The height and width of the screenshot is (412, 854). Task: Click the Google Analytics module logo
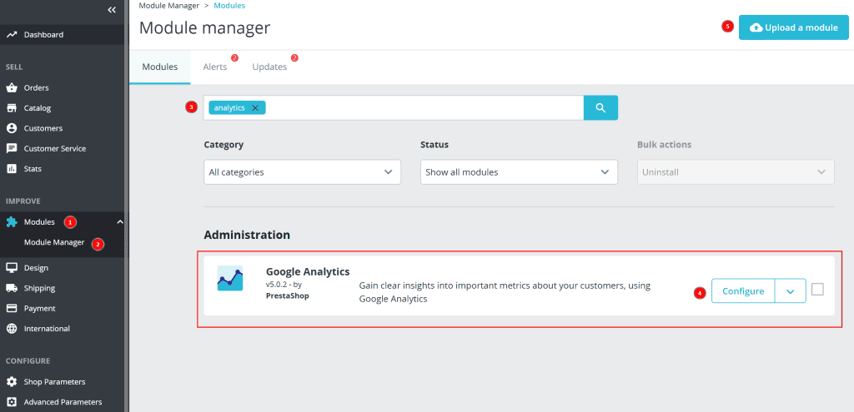coord(230,278)
